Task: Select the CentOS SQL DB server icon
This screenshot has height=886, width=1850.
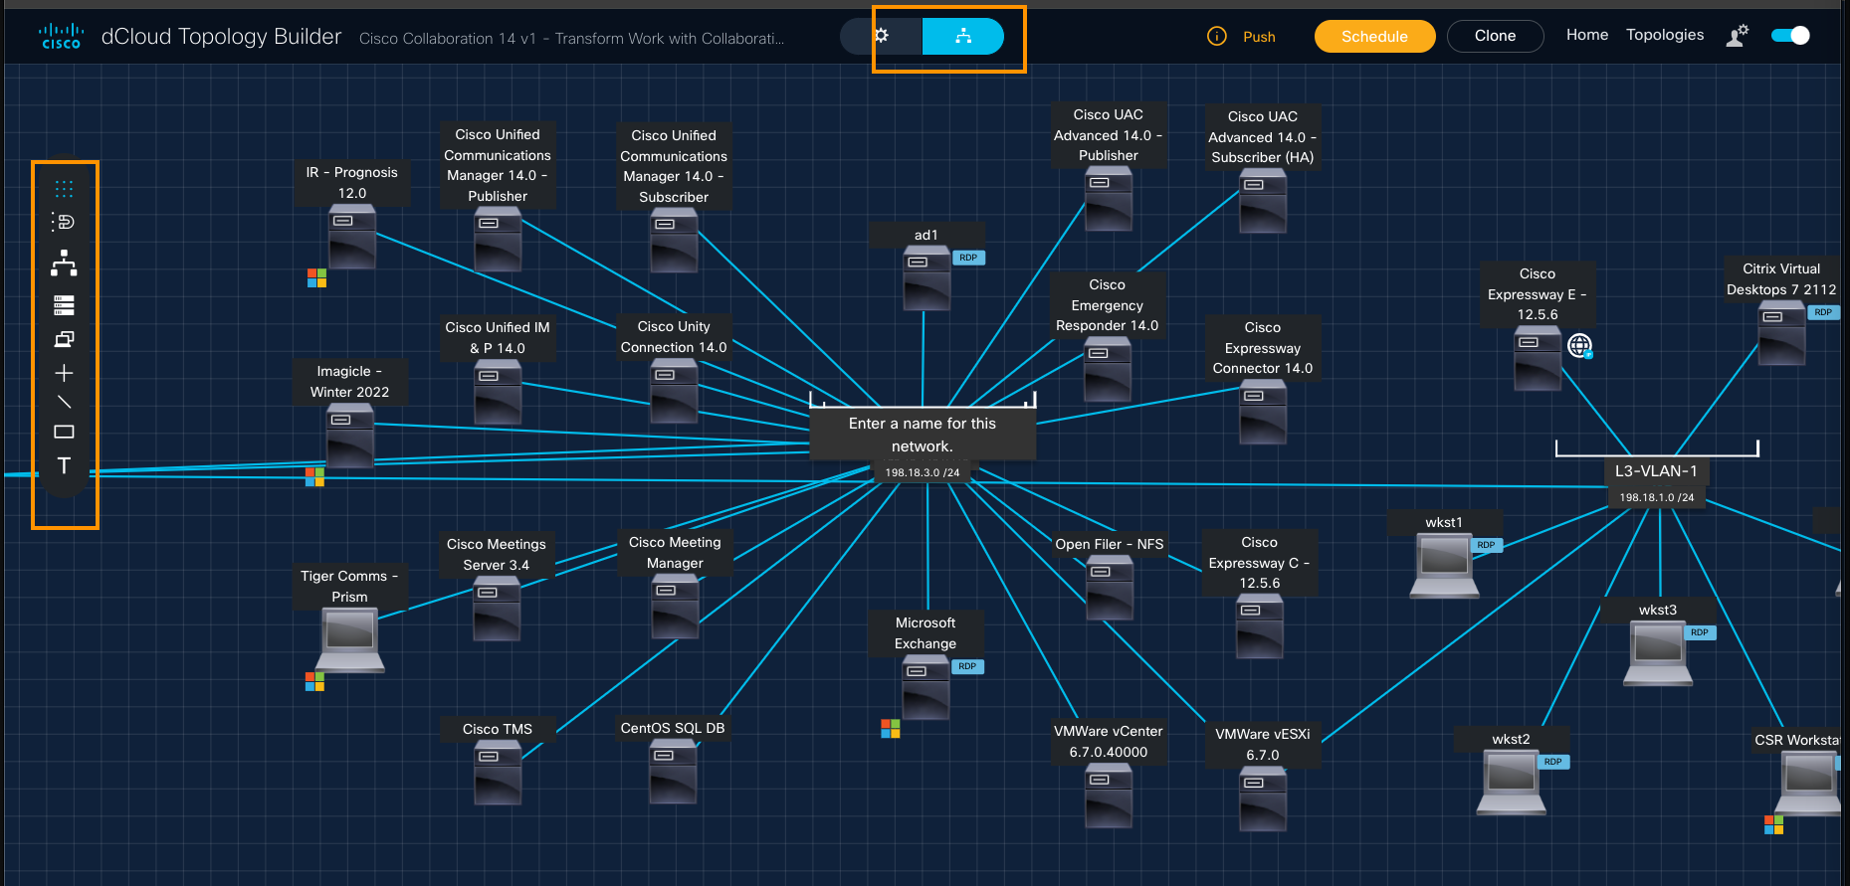Action: point(673,772)
